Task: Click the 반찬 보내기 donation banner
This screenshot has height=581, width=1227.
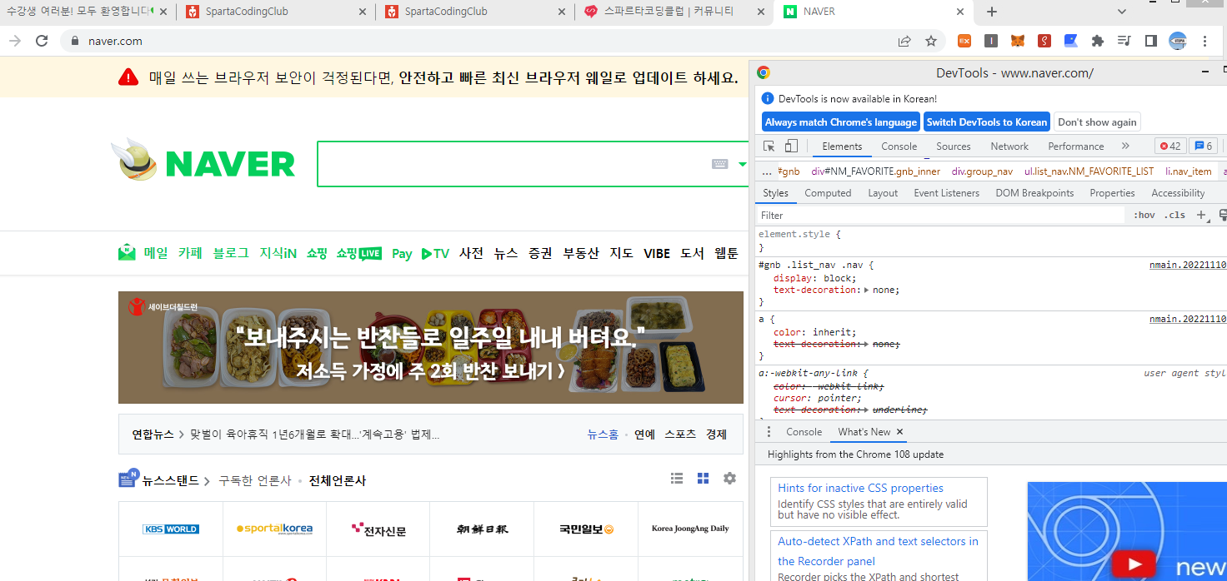Action: coord(431,347)
